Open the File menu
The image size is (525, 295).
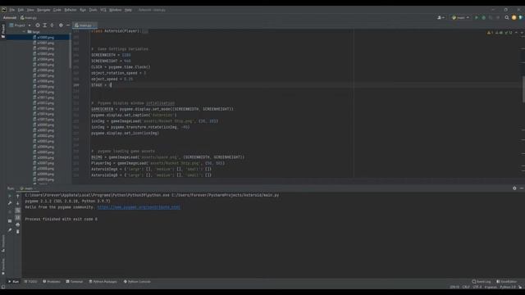(x=11, y=10)
